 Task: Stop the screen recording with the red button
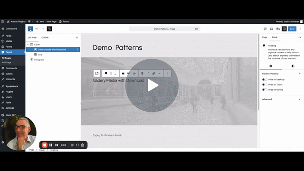44,145
